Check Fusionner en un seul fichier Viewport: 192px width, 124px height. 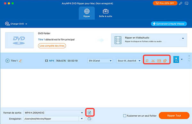pos(125,116)
